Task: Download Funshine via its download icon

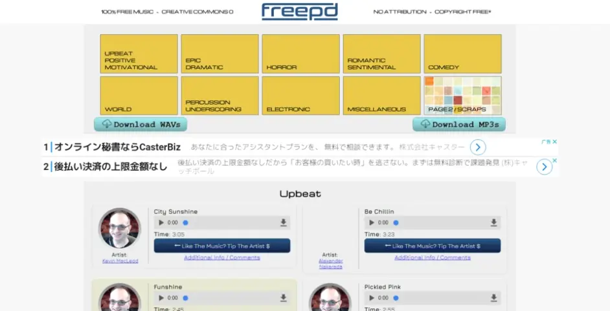Action: click(283, 298)
